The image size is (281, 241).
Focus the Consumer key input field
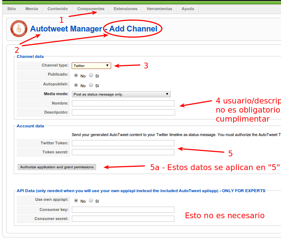[123, 210]
